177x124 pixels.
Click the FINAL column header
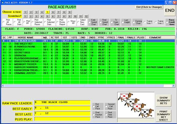click(121, 37)
